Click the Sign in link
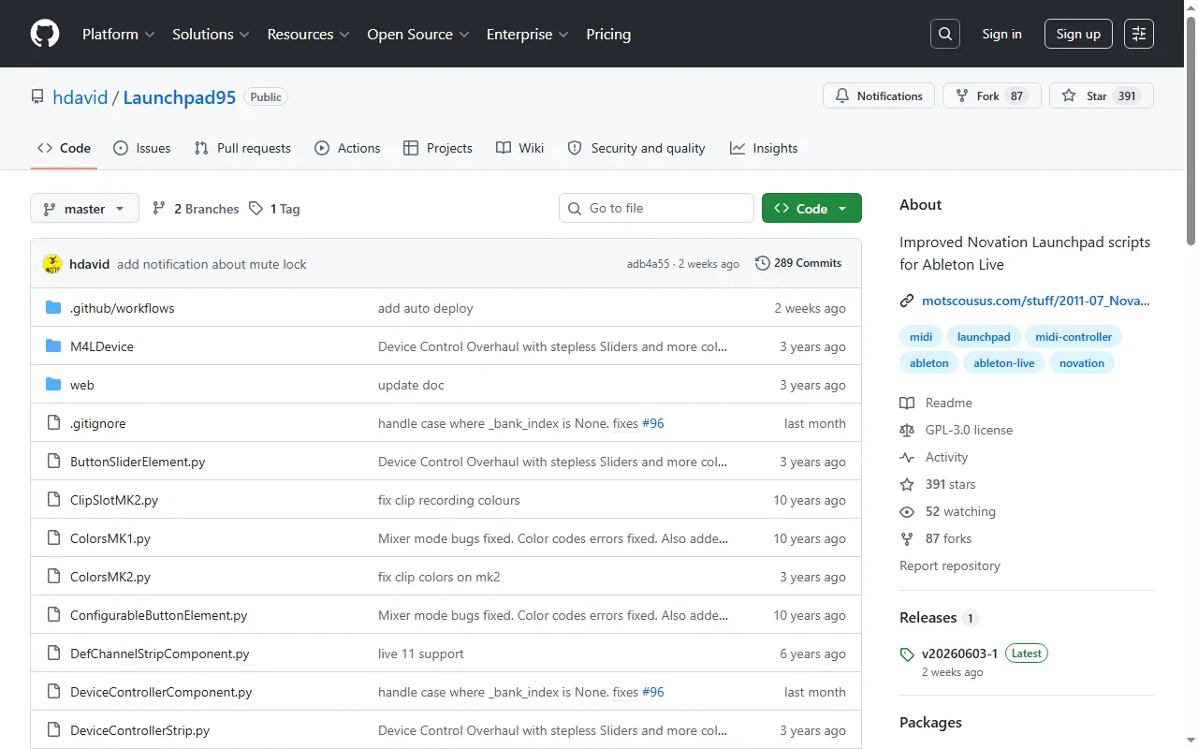Image resolution: width=1198 pixels, height=749 pixels. pos(1001,34)
